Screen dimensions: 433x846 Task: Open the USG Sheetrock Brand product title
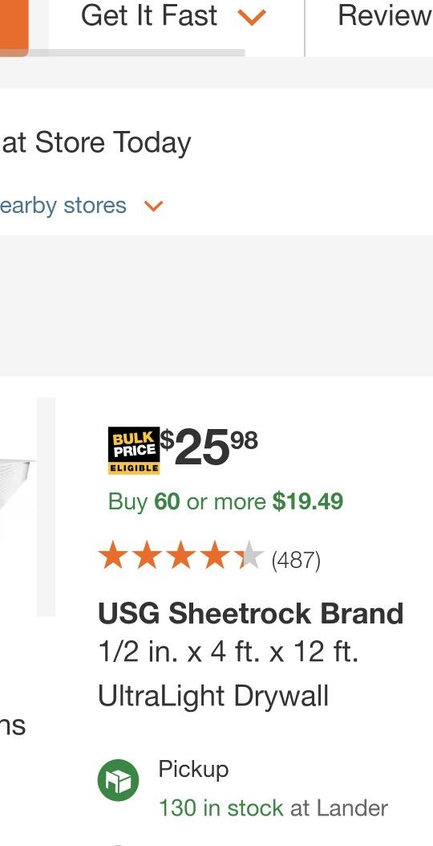coord(250,614)
